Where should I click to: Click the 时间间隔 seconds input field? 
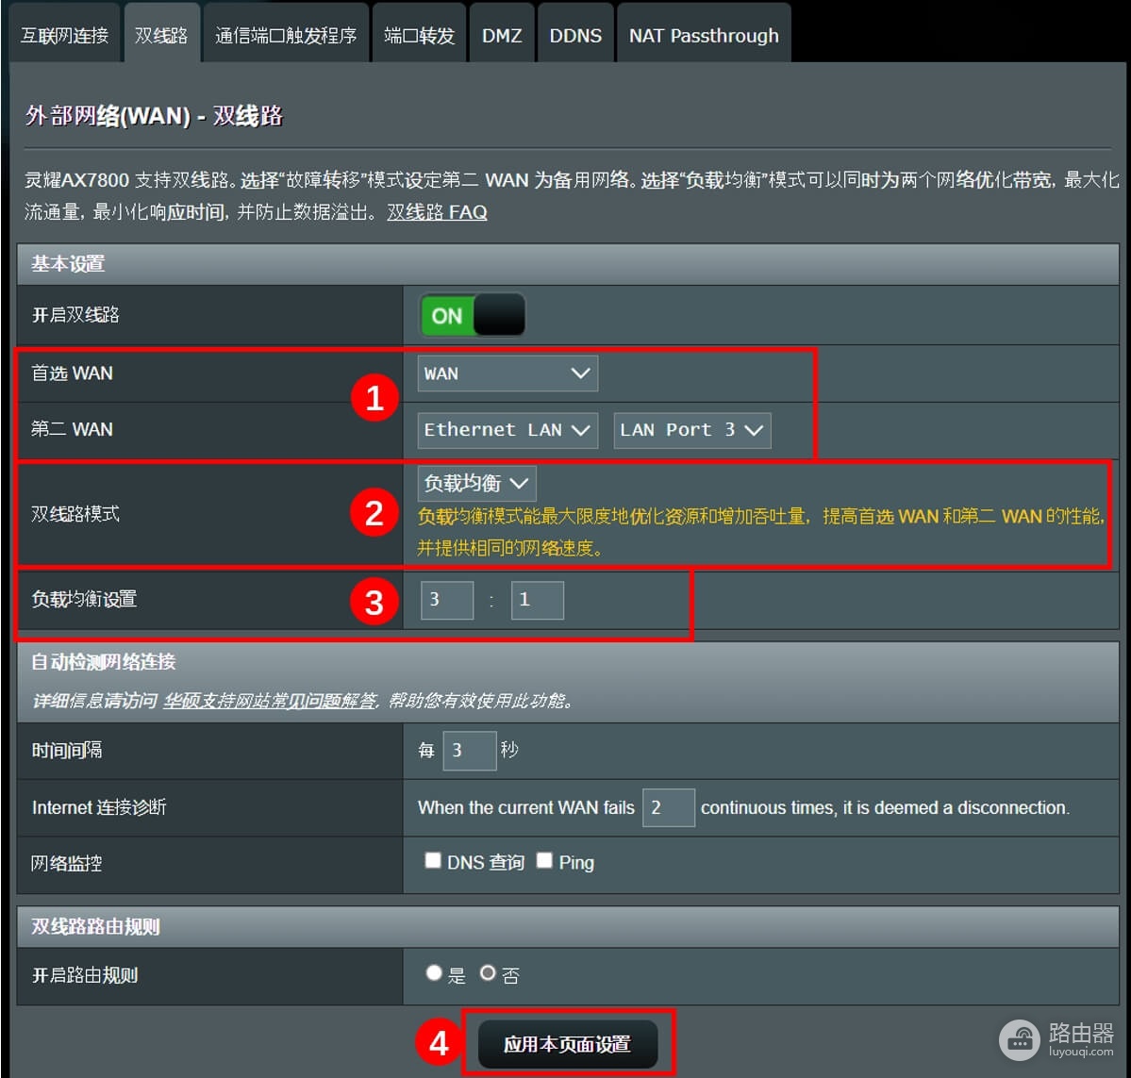click(470, 751)
